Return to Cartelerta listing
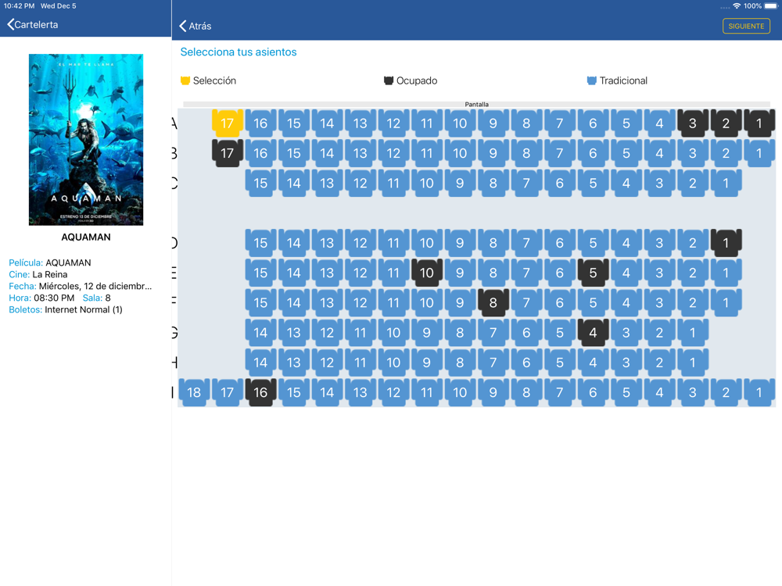Viewport: 782px width, 586px height. pyautogui.click(x=33, y=24)
